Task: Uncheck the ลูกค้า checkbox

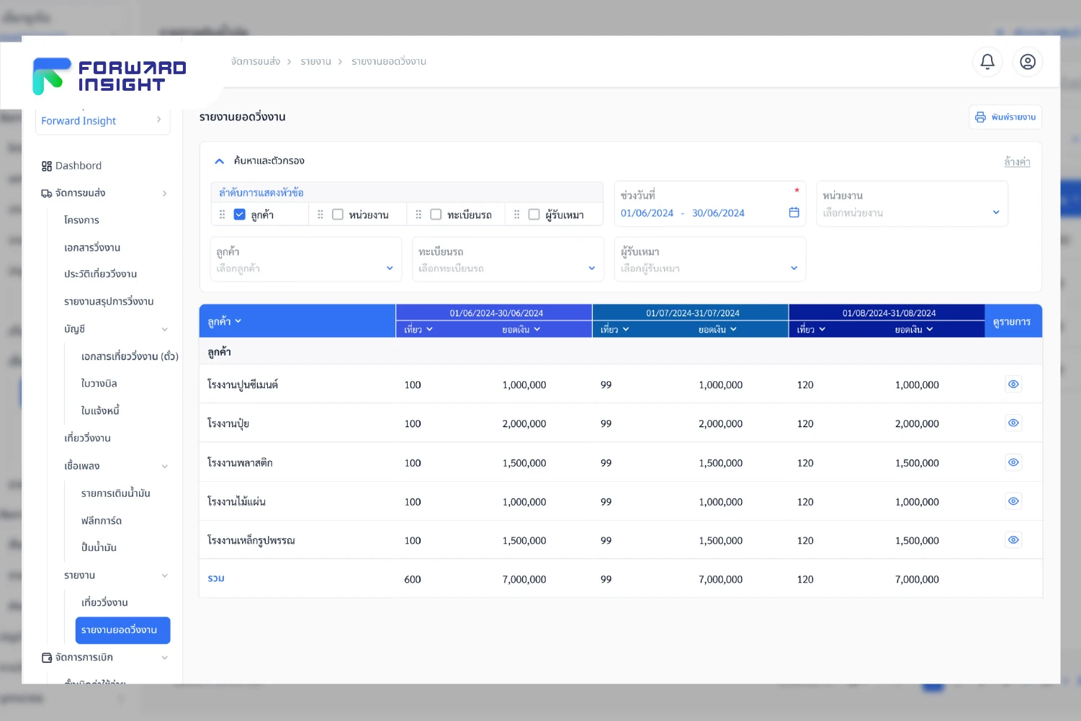Action: coord(240,215)
